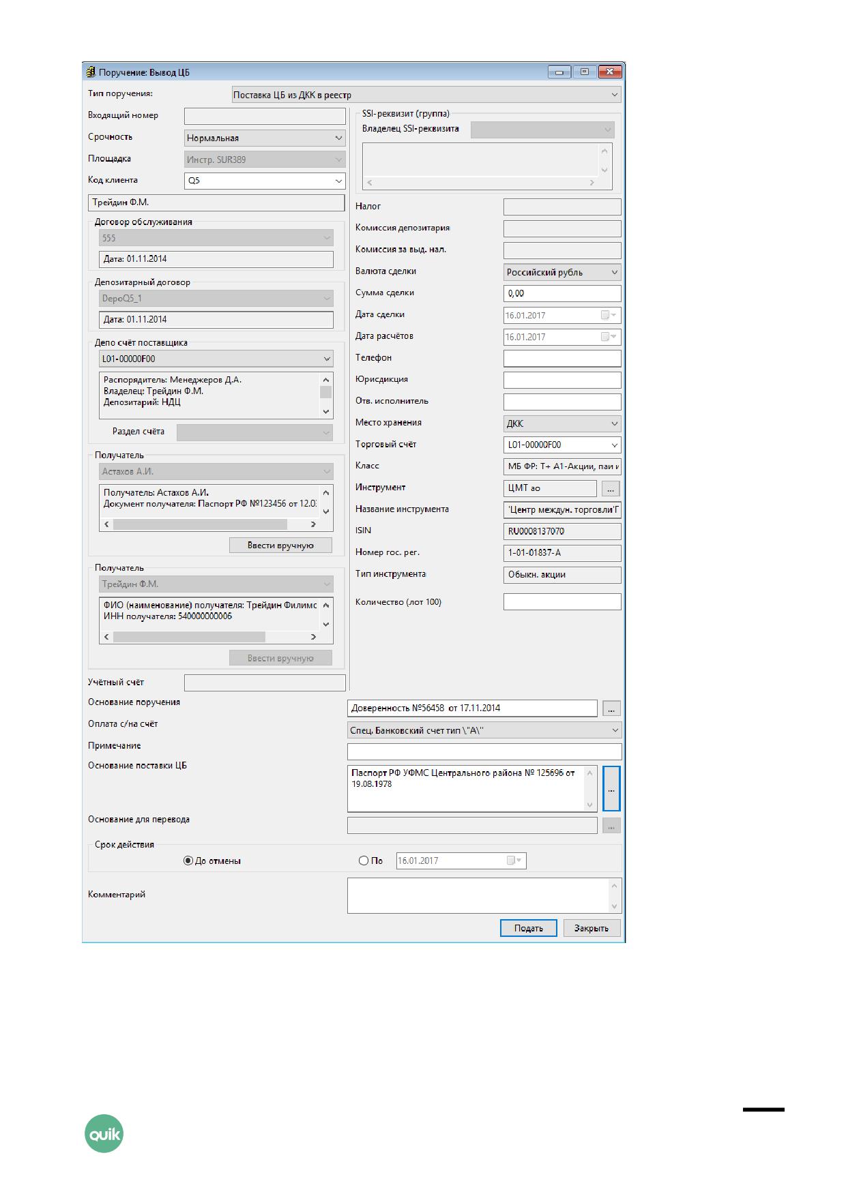The width and height of the screenshot is (846, 1196).
Task: Click the Отв. исполнитель input field
Action: tap(562, 402)
